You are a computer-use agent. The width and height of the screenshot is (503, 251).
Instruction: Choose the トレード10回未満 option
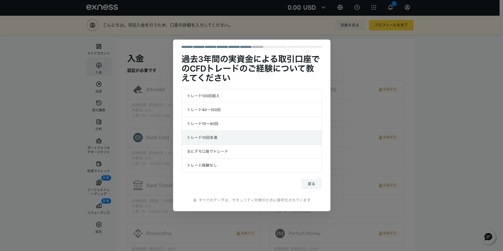[251, 138]
